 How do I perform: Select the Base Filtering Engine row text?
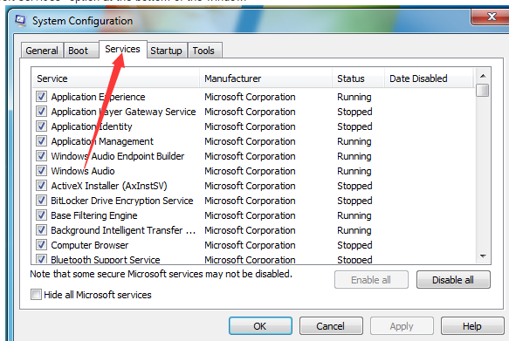coord(94,215)
